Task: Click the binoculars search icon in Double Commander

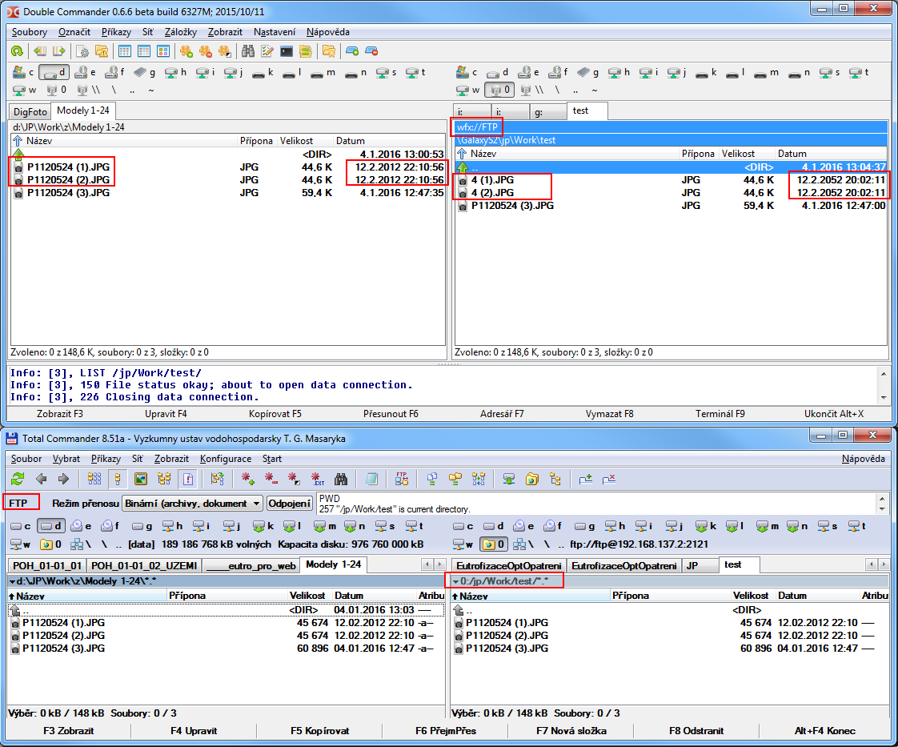Action: tap(248, 51)
